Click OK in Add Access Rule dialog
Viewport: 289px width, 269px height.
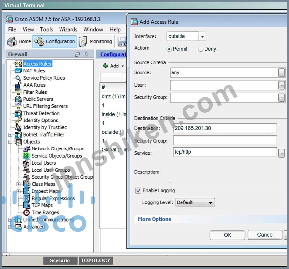click(228, 235)
